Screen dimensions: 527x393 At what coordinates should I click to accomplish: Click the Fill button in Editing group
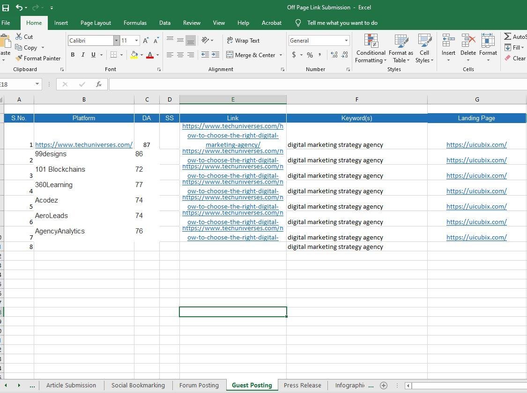(x=514, y=47)
